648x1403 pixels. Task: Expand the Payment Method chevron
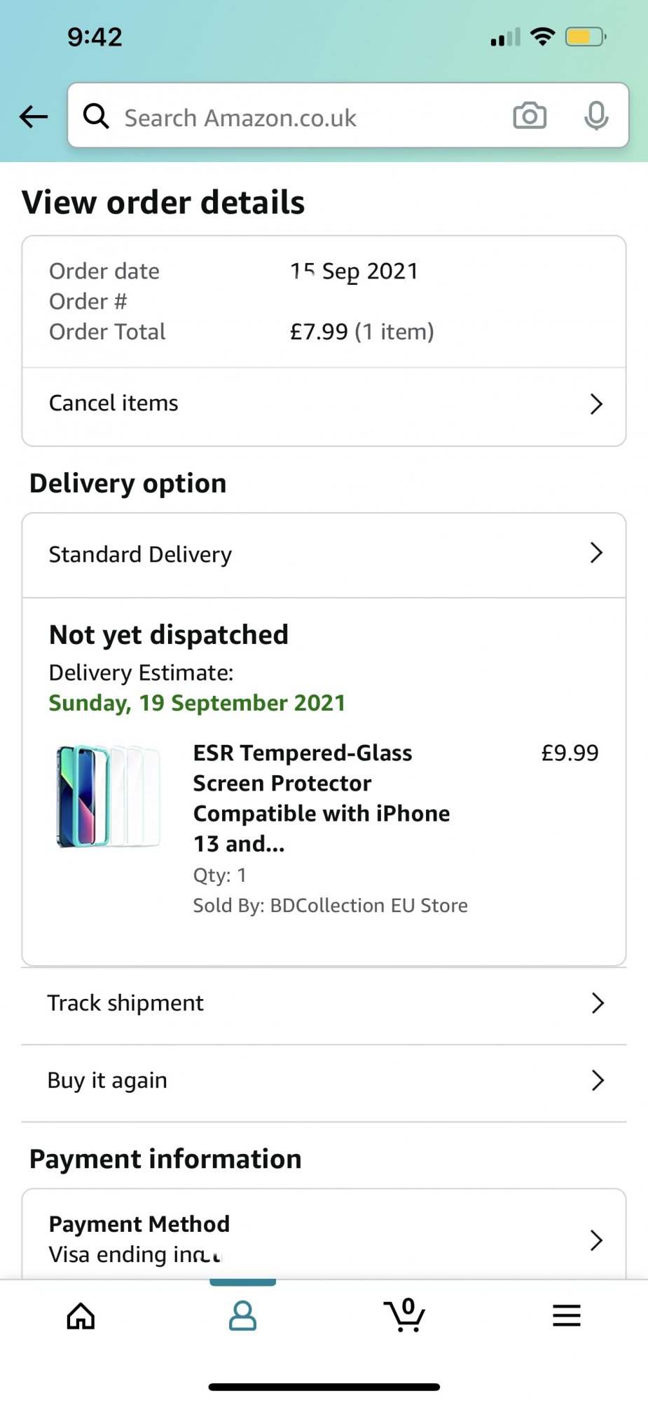tap(596, 1240)
